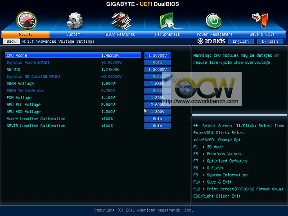This screenshot has width=288, height=216.
Task: Click the F1 3D Mode help line
Action: pos(208,147)
